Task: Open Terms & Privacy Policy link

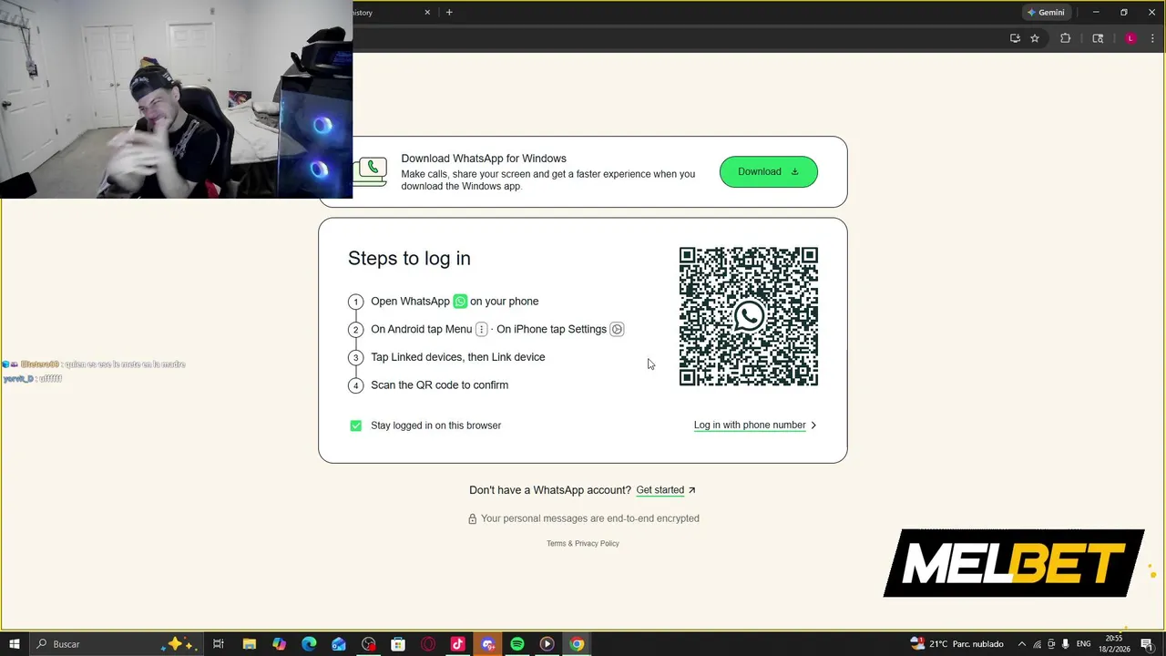Action: [x=583, y=544]
